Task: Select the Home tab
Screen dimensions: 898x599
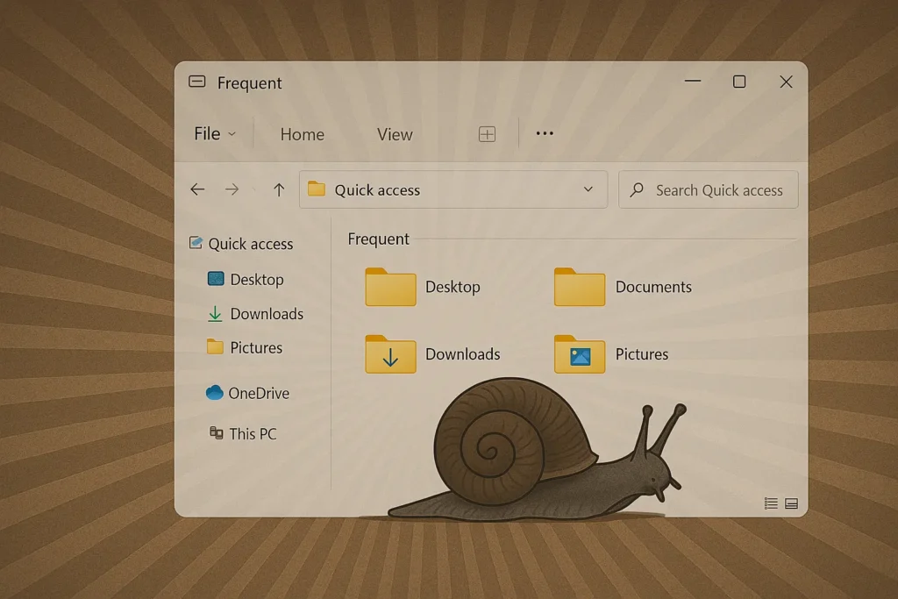Action: pos(302,134)
